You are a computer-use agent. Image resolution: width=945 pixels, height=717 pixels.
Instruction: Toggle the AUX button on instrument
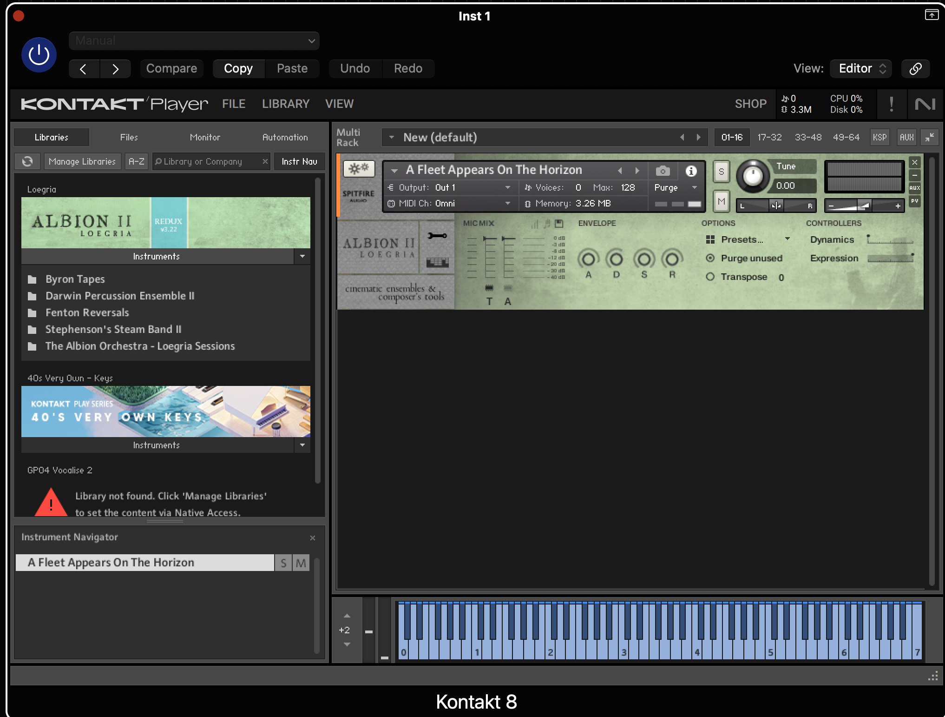click(x=914, y=188)
